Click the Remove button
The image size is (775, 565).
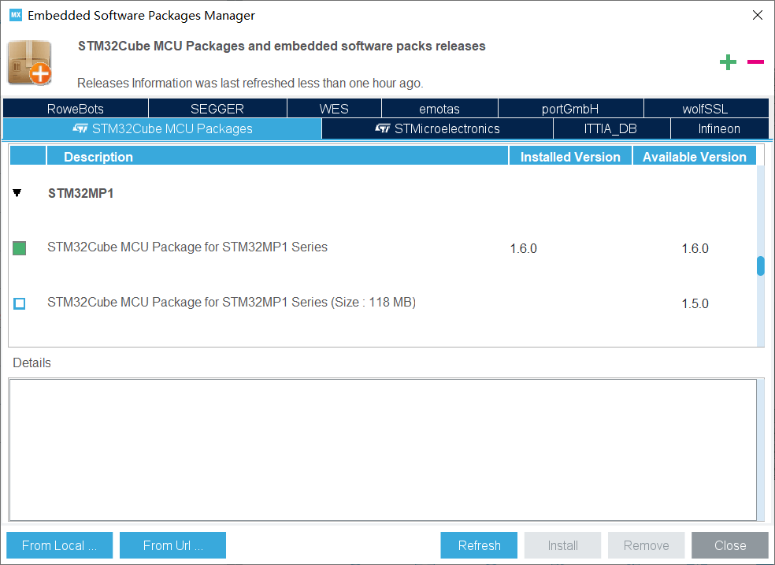(646, 545)
